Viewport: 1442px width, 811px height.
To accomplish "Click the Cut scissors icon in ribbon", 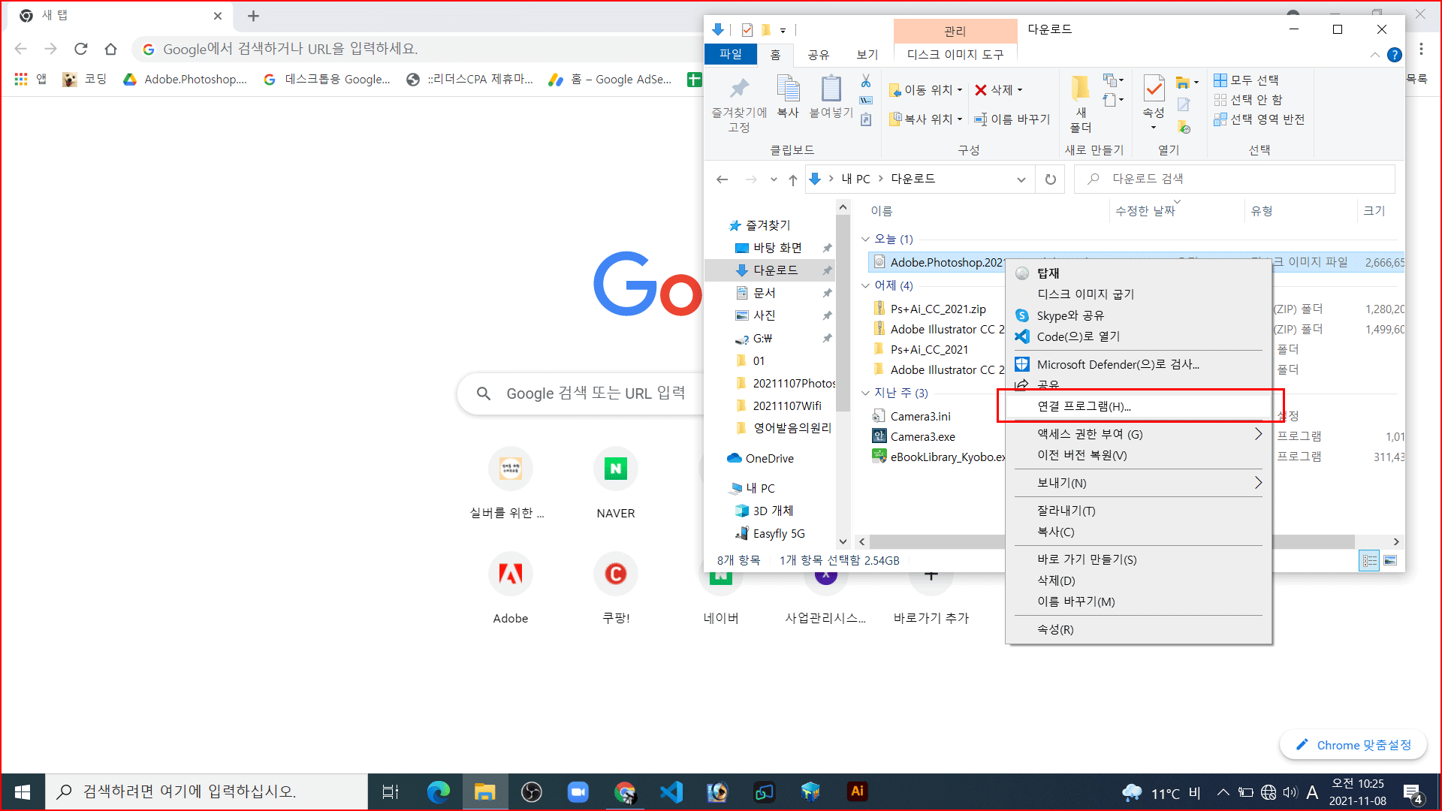I will (866, 80).
